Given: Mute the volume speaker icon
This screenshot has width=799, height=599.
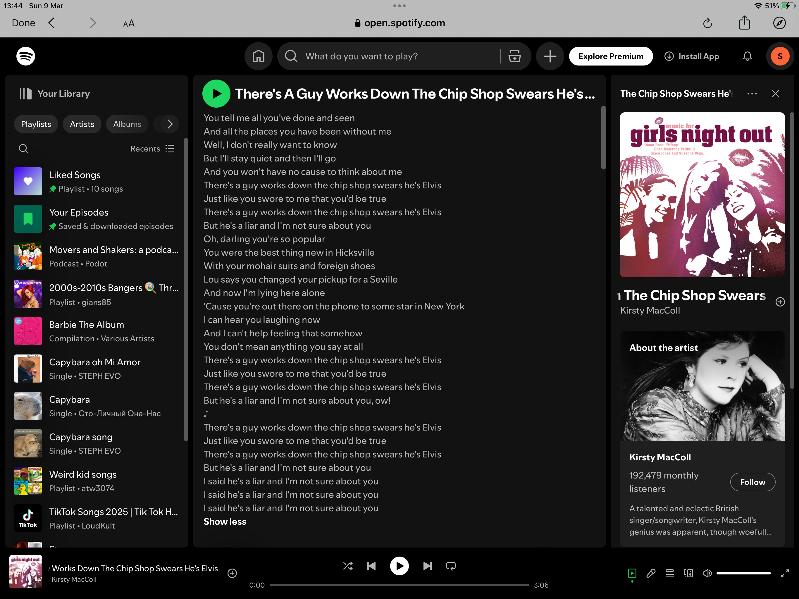Looking at the screenshot, I should click(707, 573).
